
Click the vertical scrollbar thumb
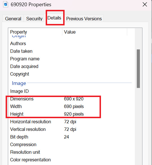[x=138, y=69]
